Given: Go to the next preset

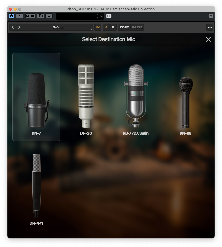Looking at the screenshot, I should (19, 27).
